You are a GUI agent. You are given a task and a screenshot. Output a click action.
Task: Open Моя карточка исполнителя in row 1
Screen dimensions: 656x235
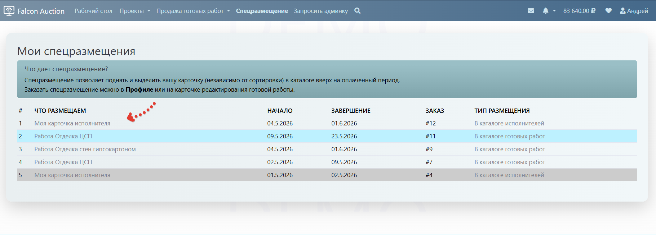coord(72,123)
